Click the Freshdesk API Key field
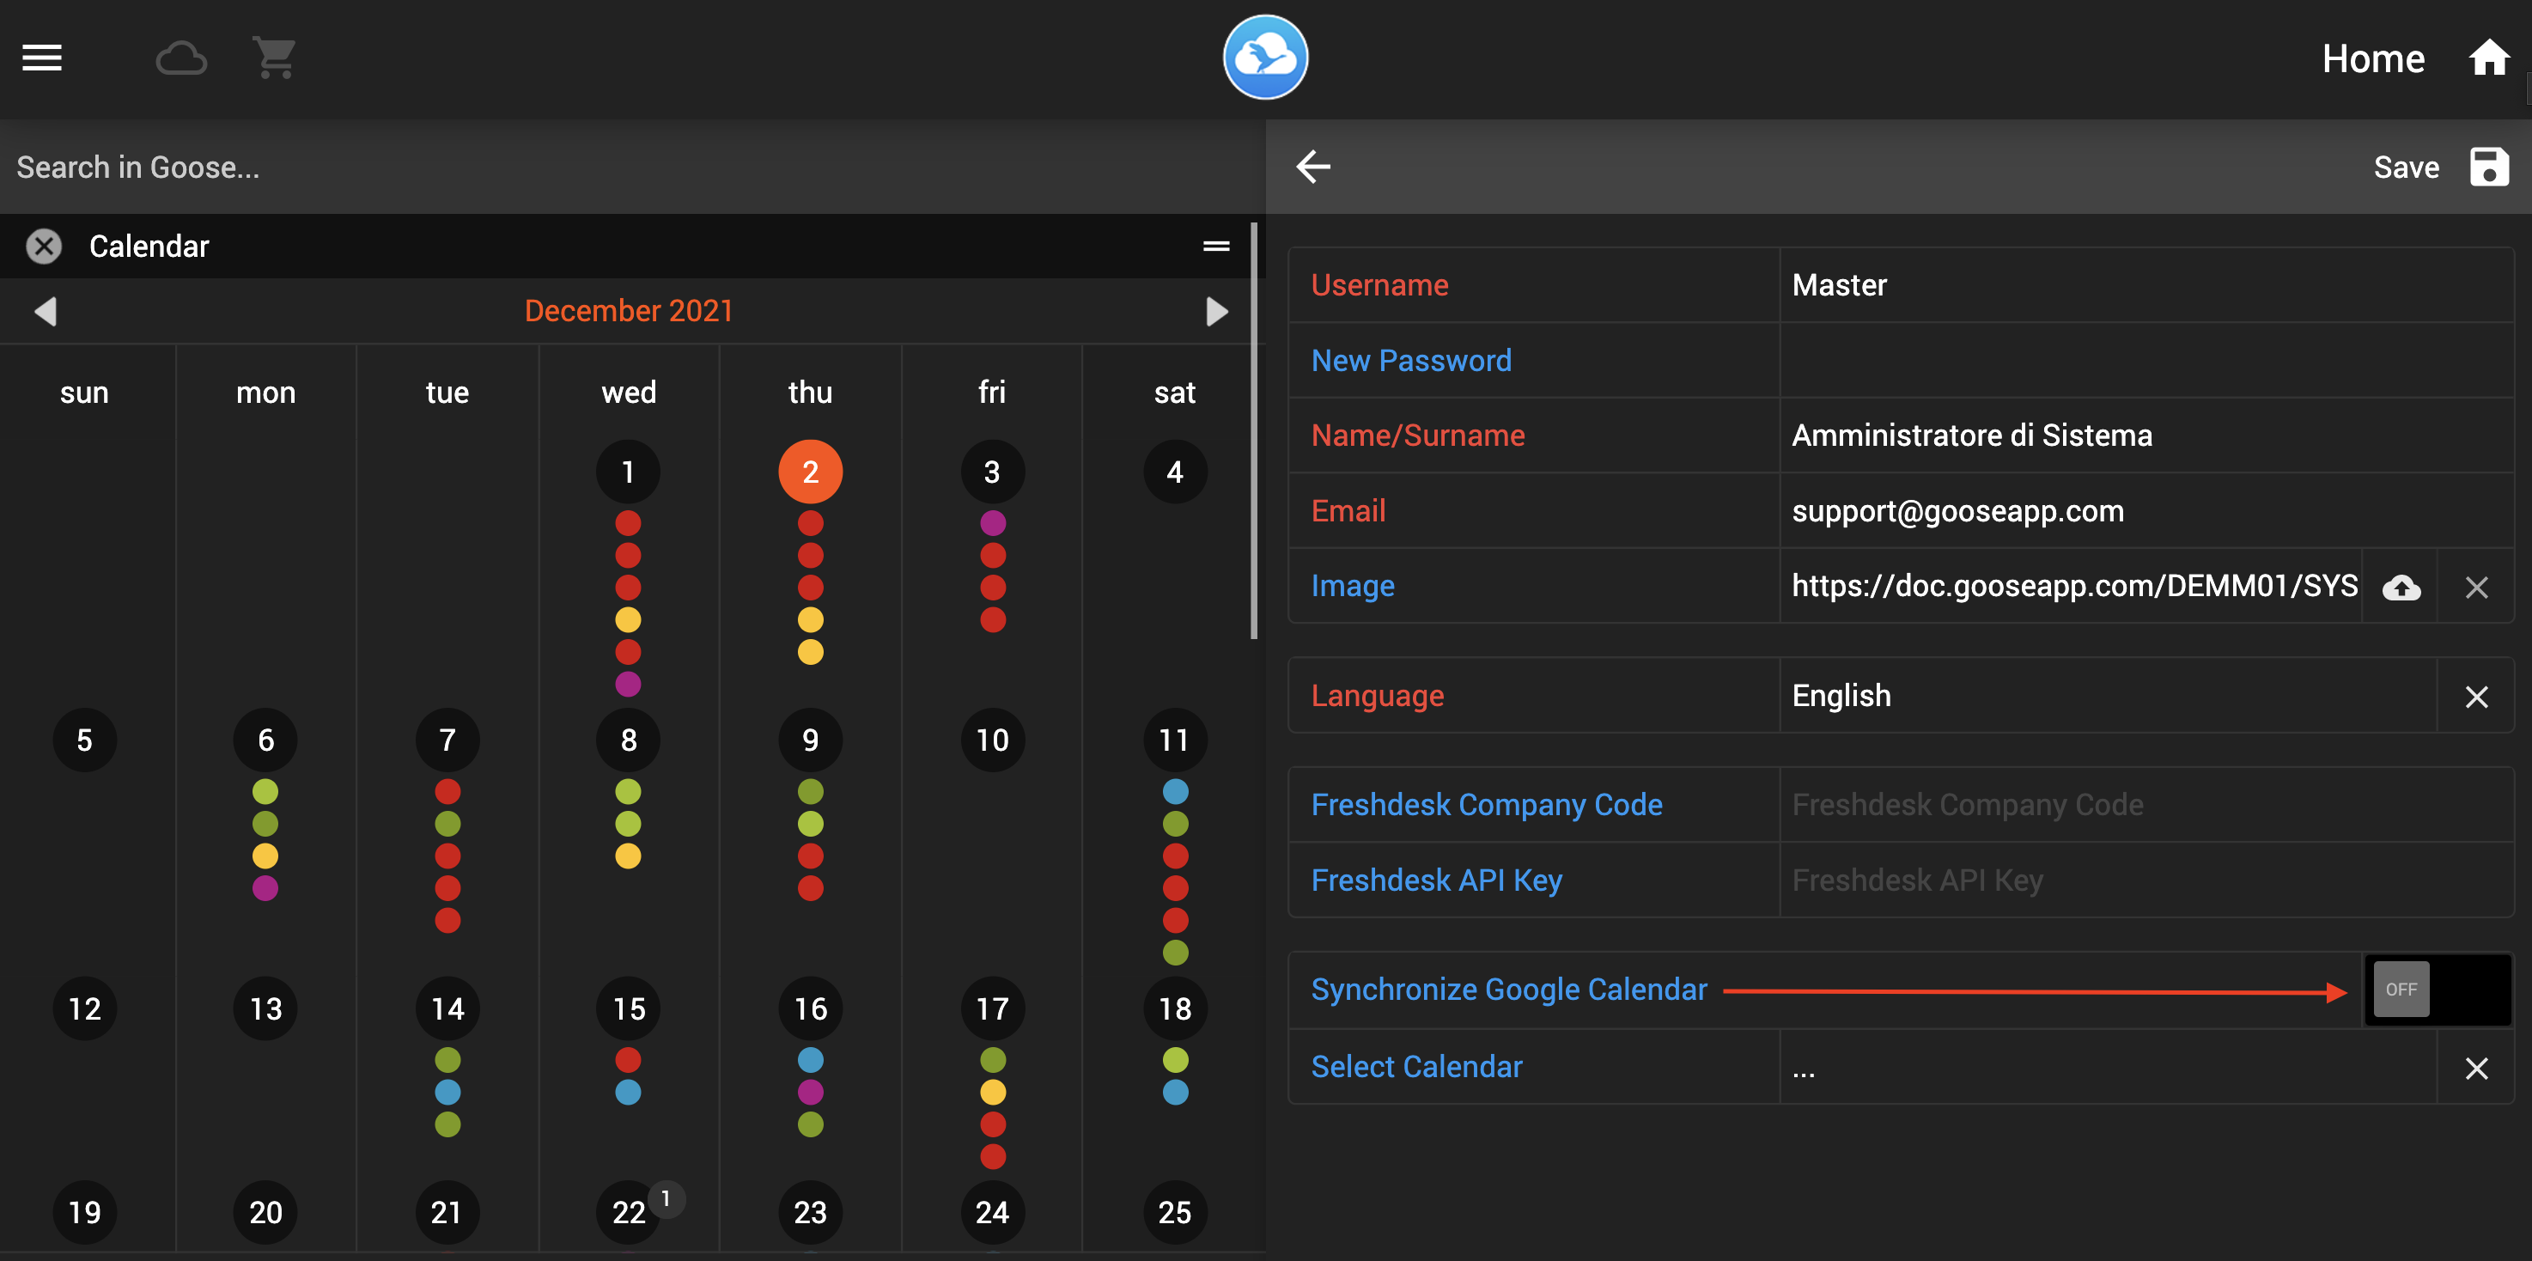This screenshot has width=2532, height=1261. pyautogui.click(x=2143, y=880)
